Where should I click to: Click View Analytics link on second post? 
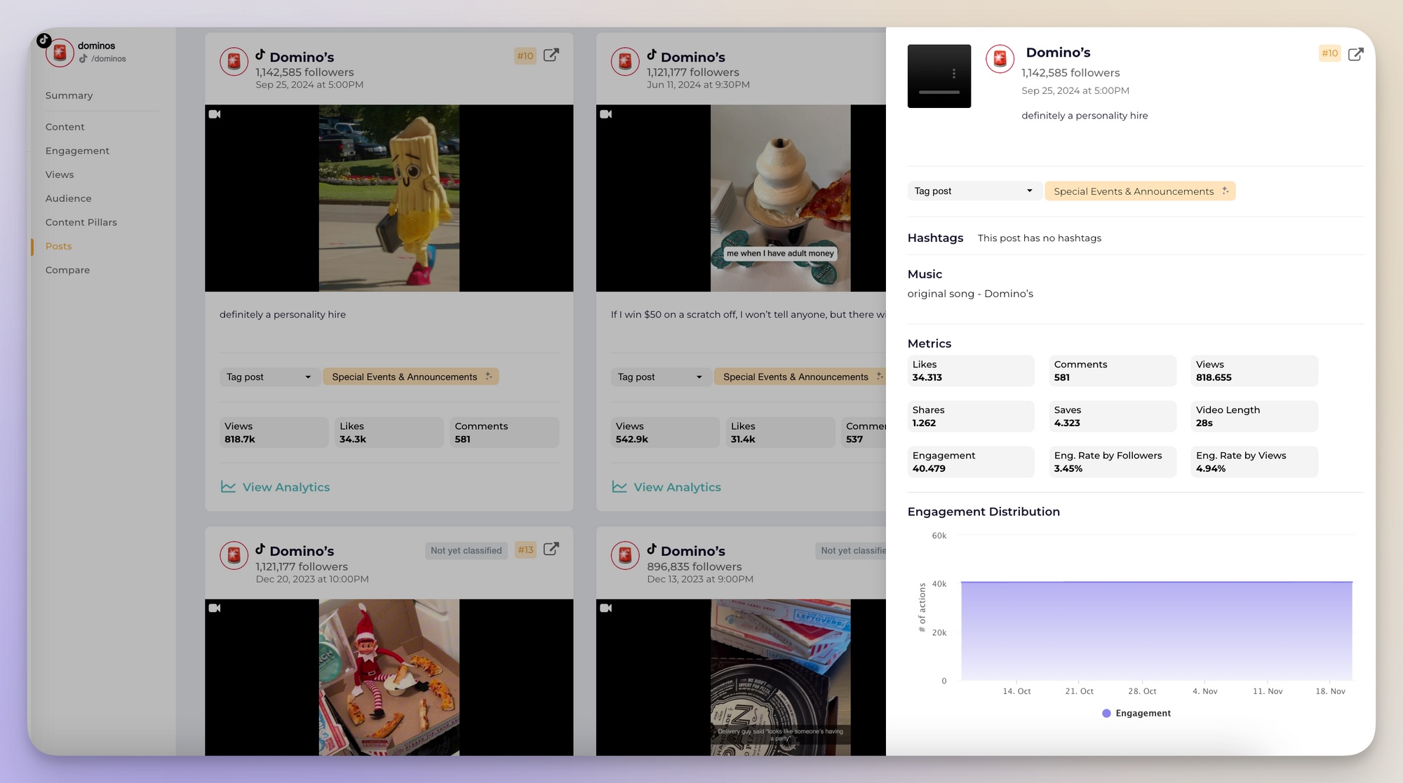678,486
